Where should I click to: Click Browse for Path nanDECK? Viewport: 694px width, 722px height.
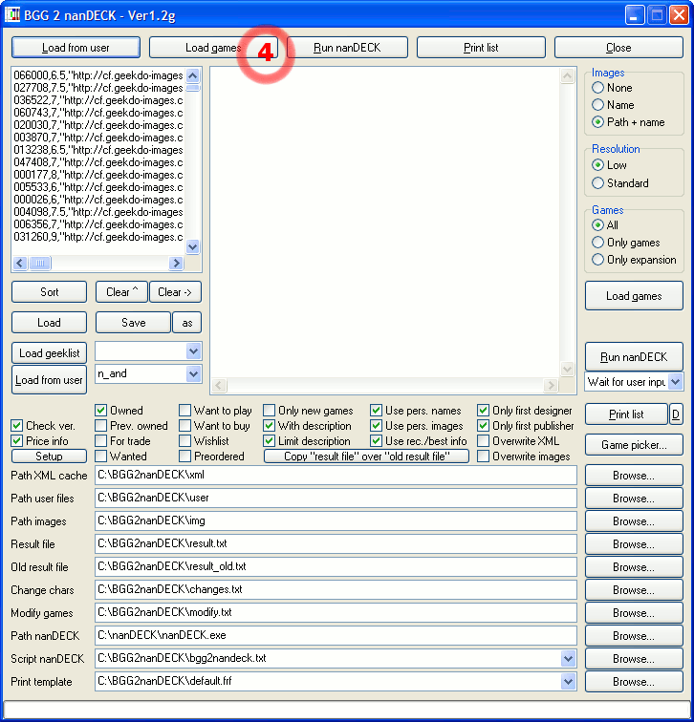[634, 636]
